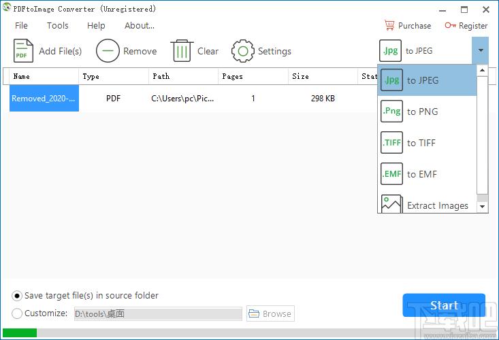Choose to PNG from format list

427,112
